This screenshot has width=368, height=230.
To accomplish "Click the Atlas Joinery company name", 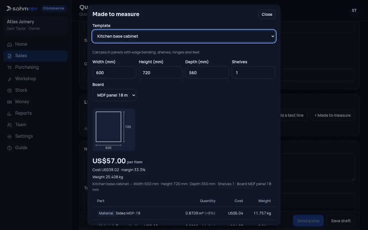I will [x=20, y=22].
